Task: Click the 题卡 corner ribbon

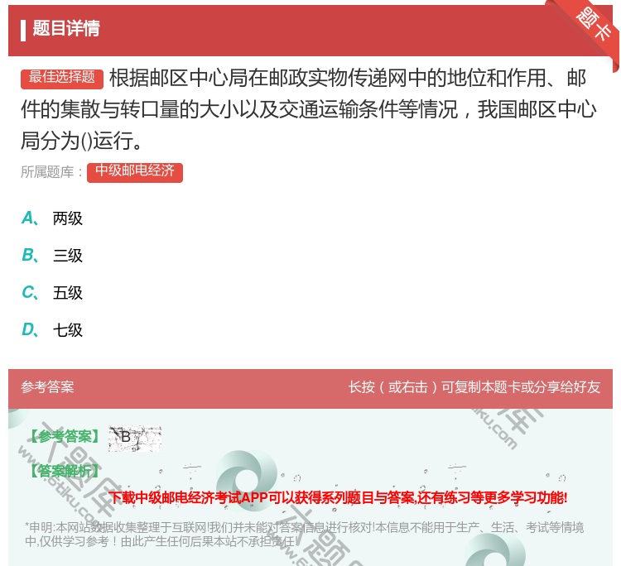Action: pyautogui.click(x=593, y=26)
